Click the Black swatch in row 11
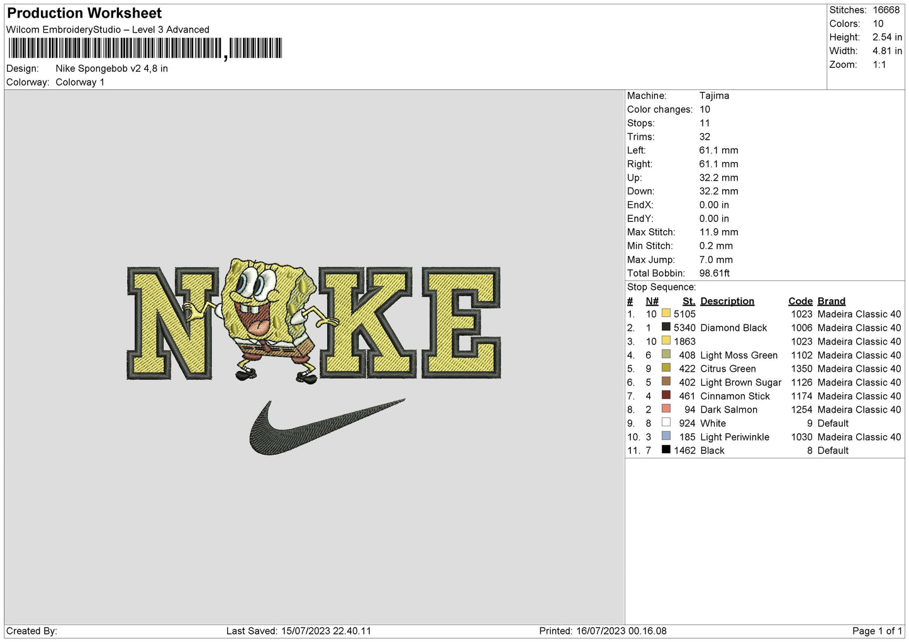This screenshot has height=642, width=909. 666,450
